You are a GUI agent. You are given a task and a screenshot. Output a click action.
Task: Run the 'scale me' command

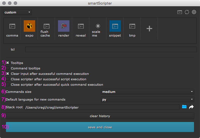97,26
